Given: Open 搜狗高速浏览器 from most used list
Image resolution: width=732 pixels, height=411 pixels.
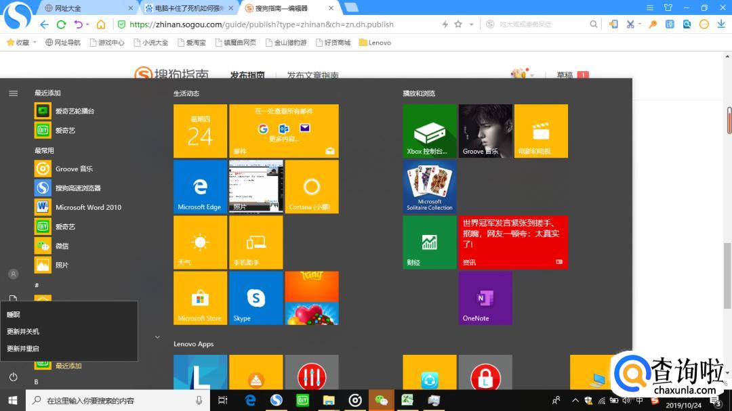Looking at the screenshot, I should pos(68,188).
